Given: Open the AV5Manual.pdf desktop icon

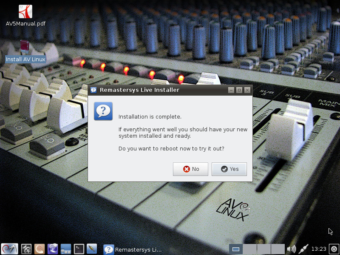Looking at the screenshot, I should click(25, 15).
